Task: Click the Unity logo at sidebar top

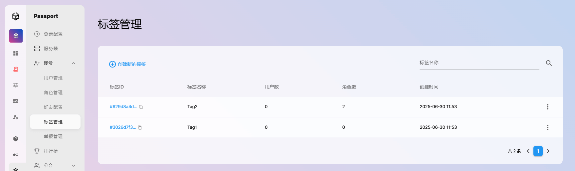Action: (16, 16)
